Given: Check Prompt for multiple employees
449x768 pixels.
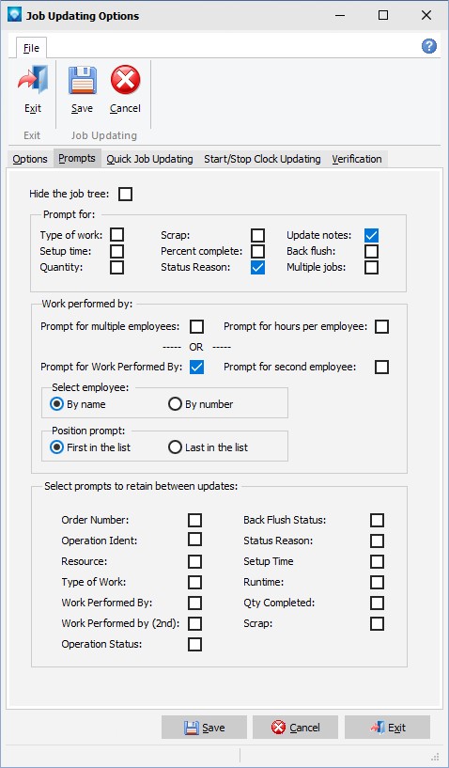Looking at the screenshot, I should point(197,326).
